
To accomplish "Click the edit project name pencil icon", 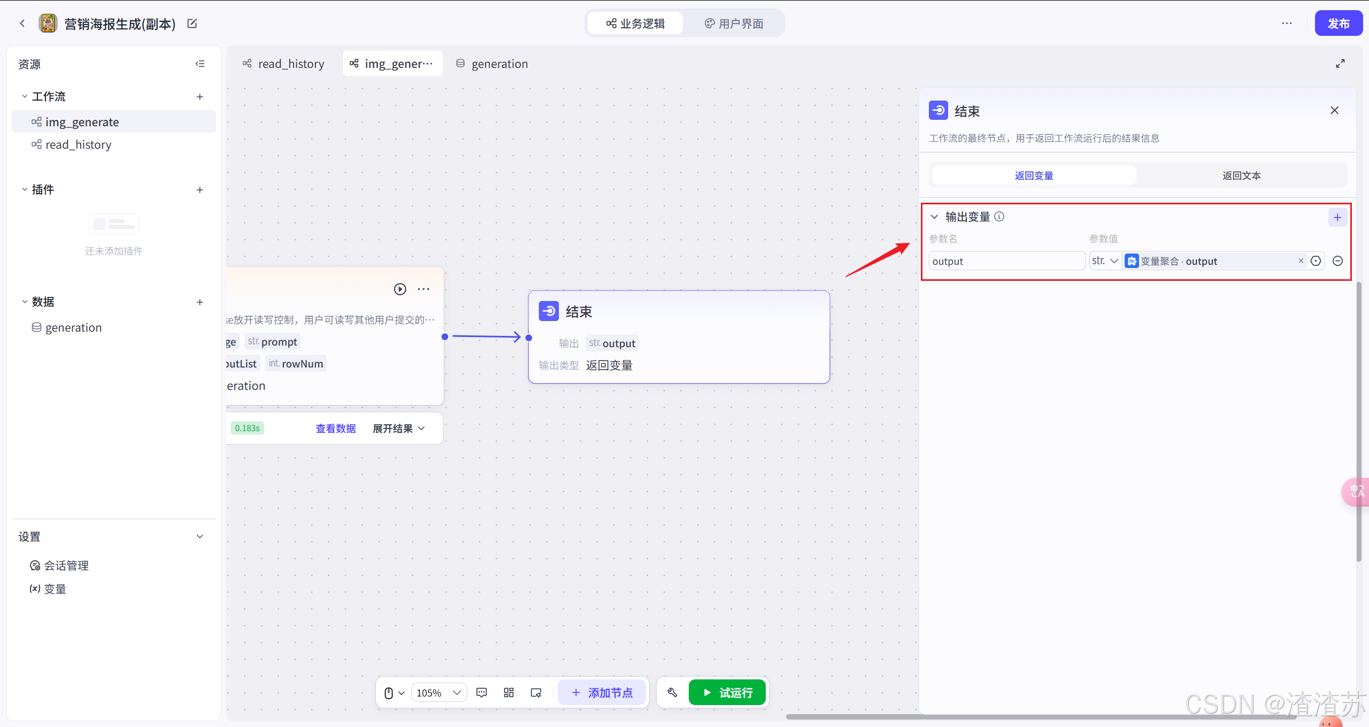I will tap(192, 24).
